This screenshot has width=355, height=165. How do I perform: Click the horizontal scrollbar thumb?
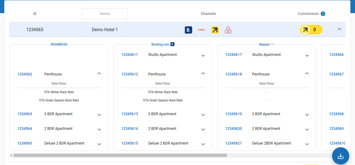click(x=120, y=155)
